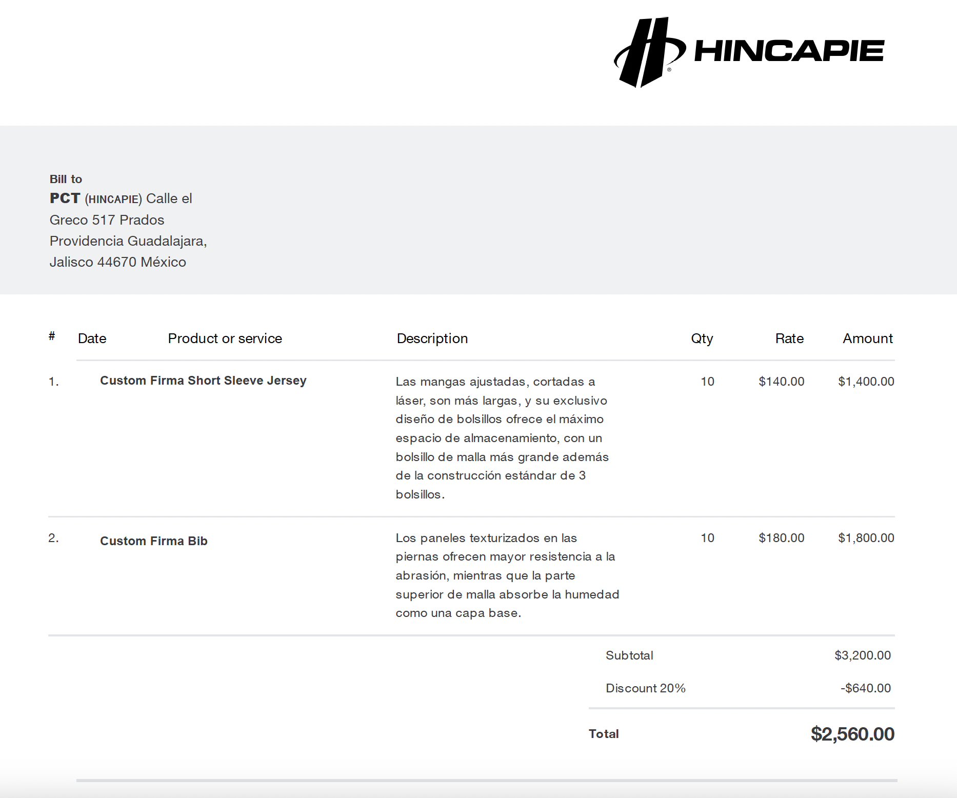Click the bib description starting 'Los paneles texturizados'
The width and height of the screenshot is (957, 798).
tap(507, 575)
